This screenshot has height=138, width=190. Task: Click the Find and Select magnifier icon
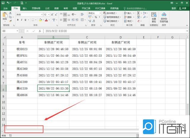(144, 17)
